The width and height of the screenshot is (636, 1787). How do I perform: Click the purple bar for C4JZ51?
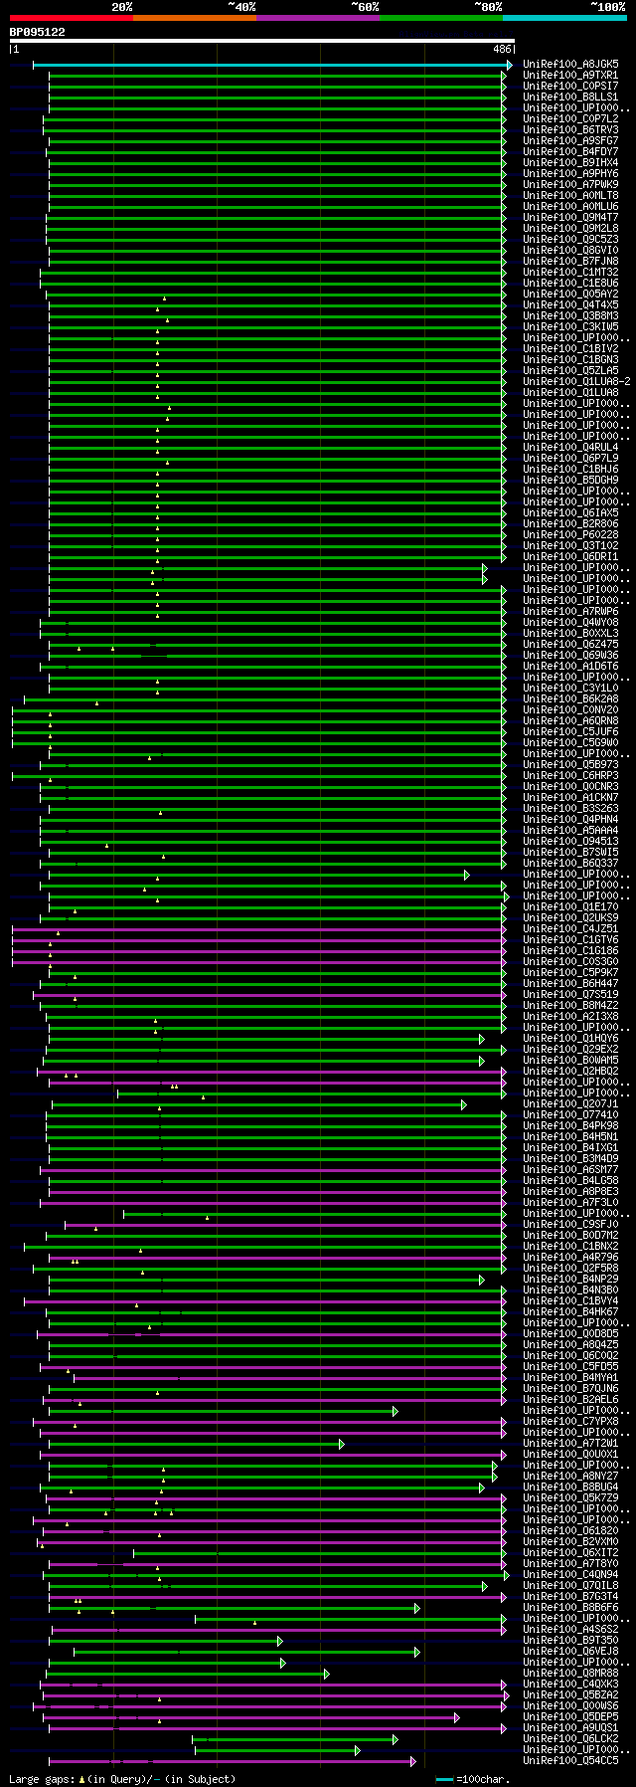click(258, 929)
